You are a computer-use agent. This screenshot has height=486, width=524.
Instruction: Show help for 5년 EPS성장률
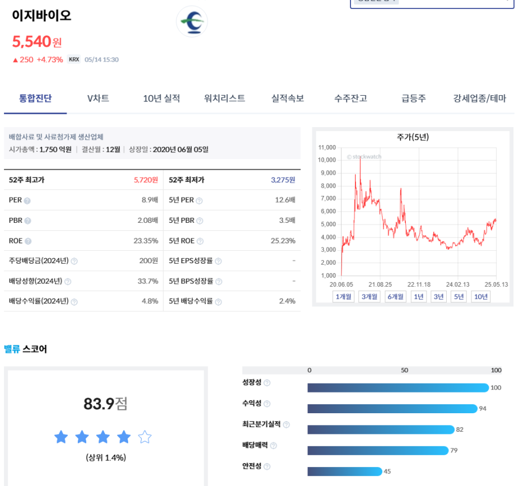(218, 261)
